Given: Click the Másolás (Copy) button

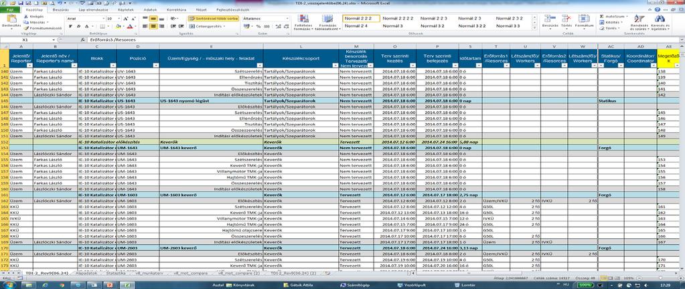Looking at the screenshot, I should coord(35,22).
